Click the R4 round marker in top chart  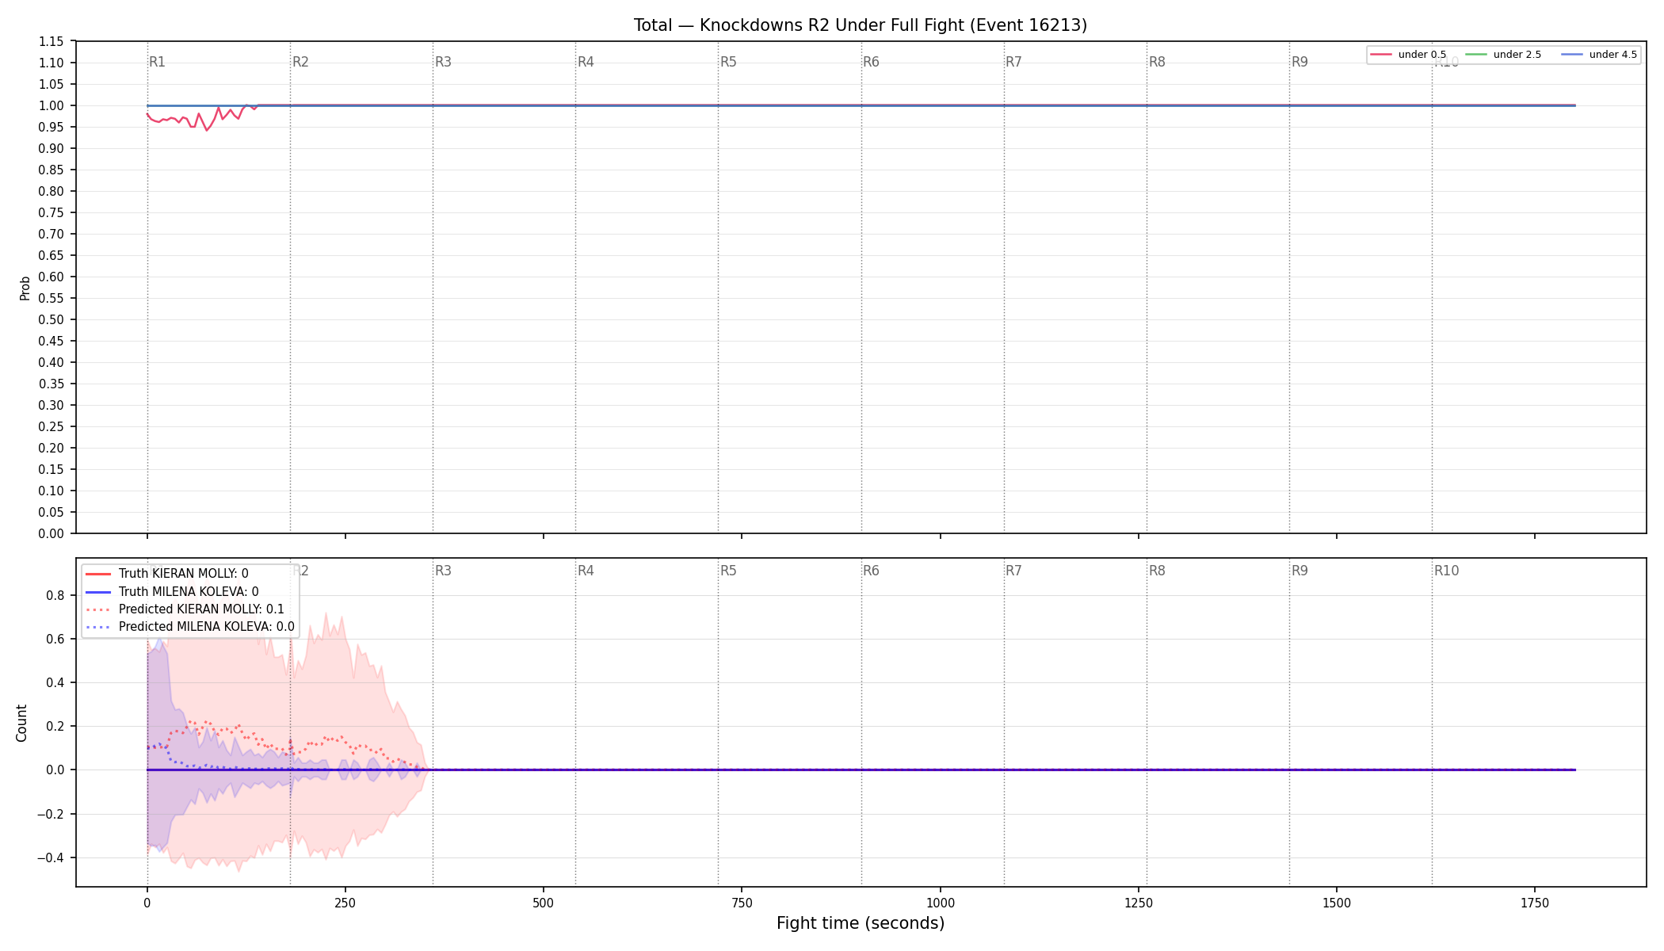click(x=586, y=62)
